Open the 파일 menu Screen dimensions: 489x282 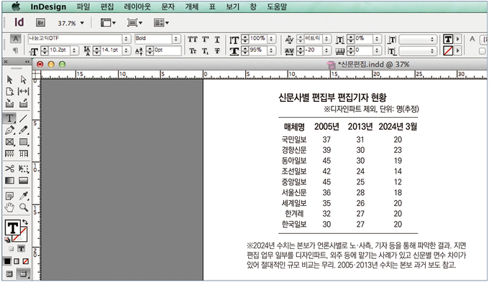[x=83, y=6]
